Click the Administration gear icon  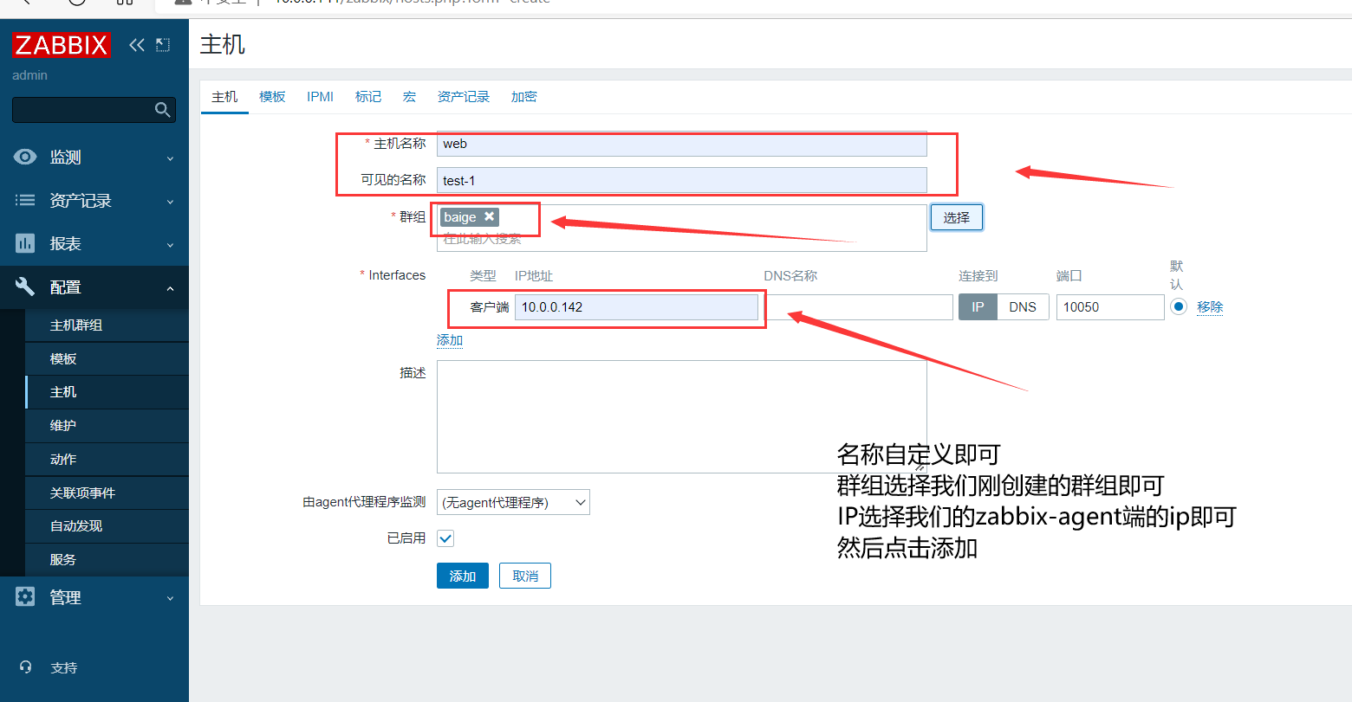(25, 596)
